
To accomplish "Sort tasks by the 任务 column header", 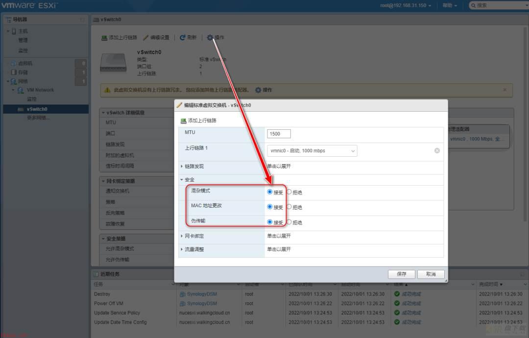I will pyautogui.click(x=98, y=285).
